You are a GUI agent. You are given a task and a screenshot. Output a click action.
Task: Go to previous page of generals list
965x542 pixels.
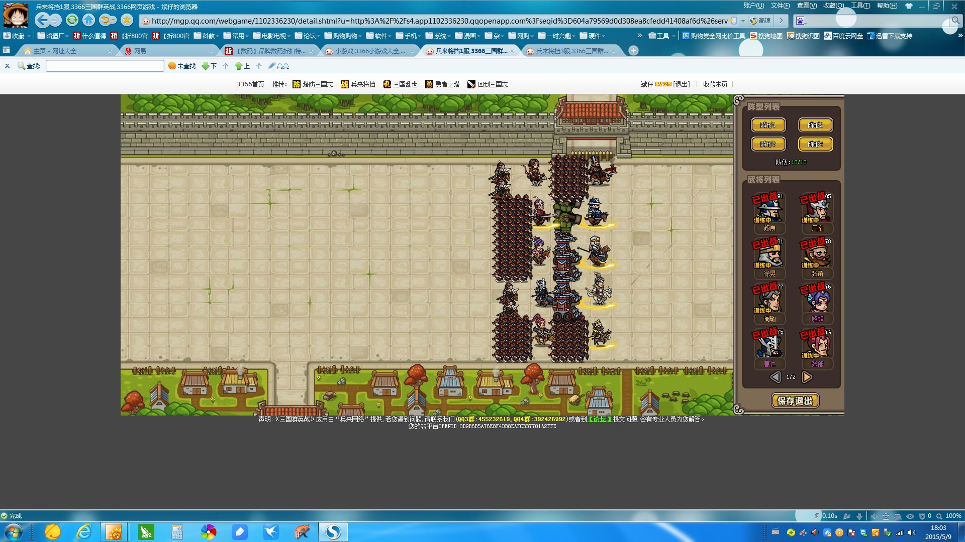tap(776, 377)
